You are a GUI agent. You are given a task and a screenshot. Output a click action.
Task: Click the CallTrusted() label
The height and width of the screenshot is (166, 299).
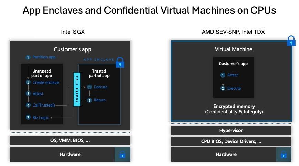tap(44, 105)
